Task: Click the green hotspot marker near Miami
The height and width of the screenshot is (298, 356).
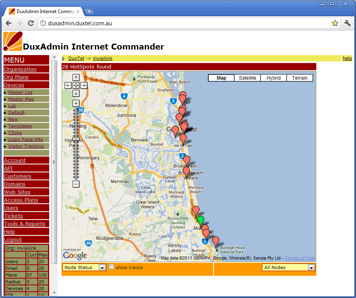Action: [200, 220]
